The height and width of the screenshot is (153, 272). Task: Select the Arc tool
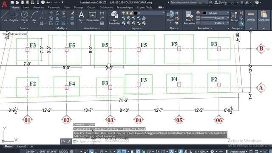pos(34,16)
